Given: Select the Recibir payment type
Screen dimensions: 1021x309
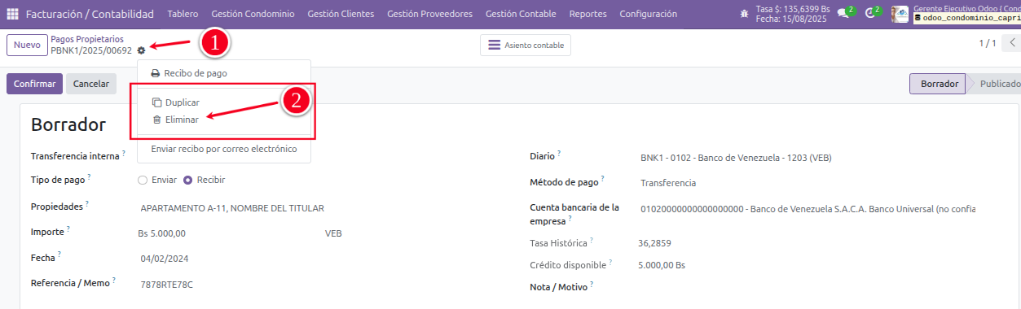Looking at the screenshot, I should pos(187,180).
